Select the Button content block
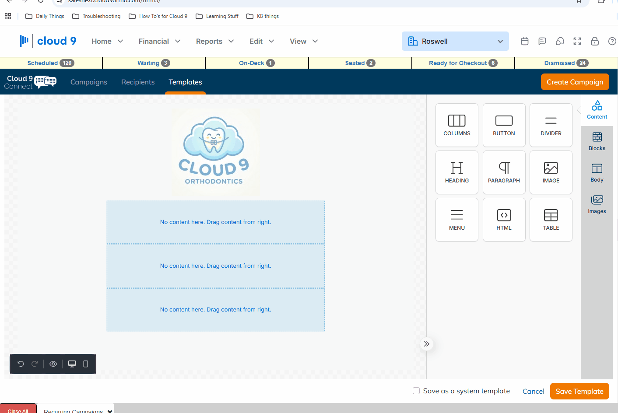The height and width of the screenshot is (413, 618). click(504, 125)
